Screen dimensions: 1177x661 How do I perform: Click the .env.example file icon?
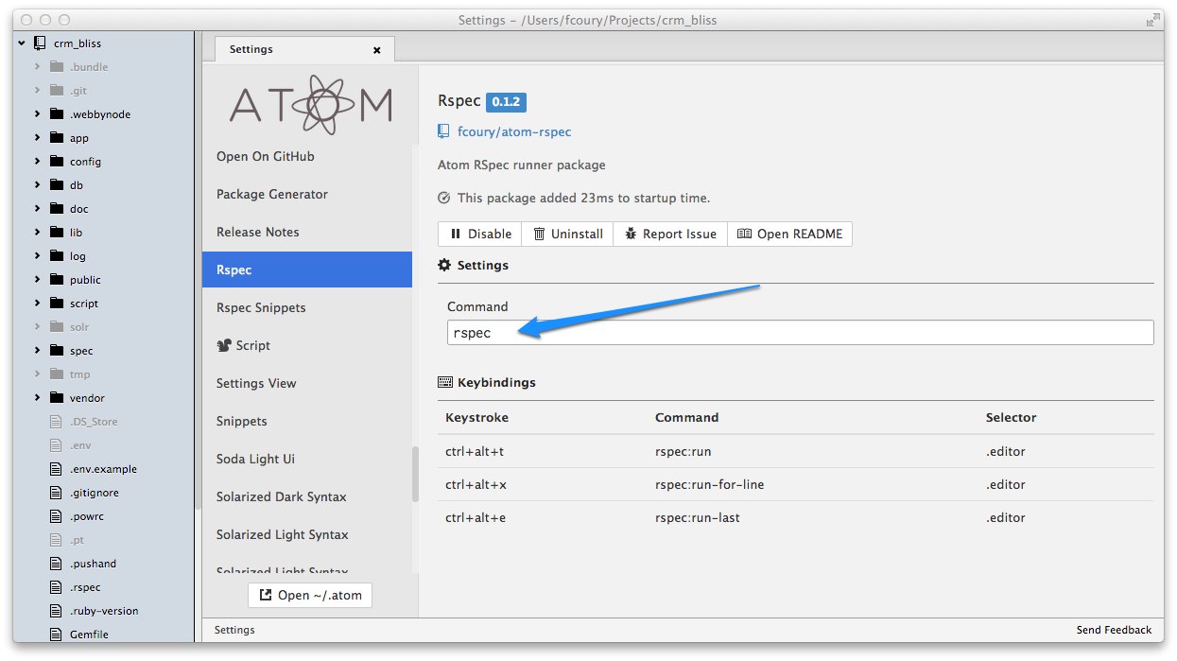pos(56,468)
